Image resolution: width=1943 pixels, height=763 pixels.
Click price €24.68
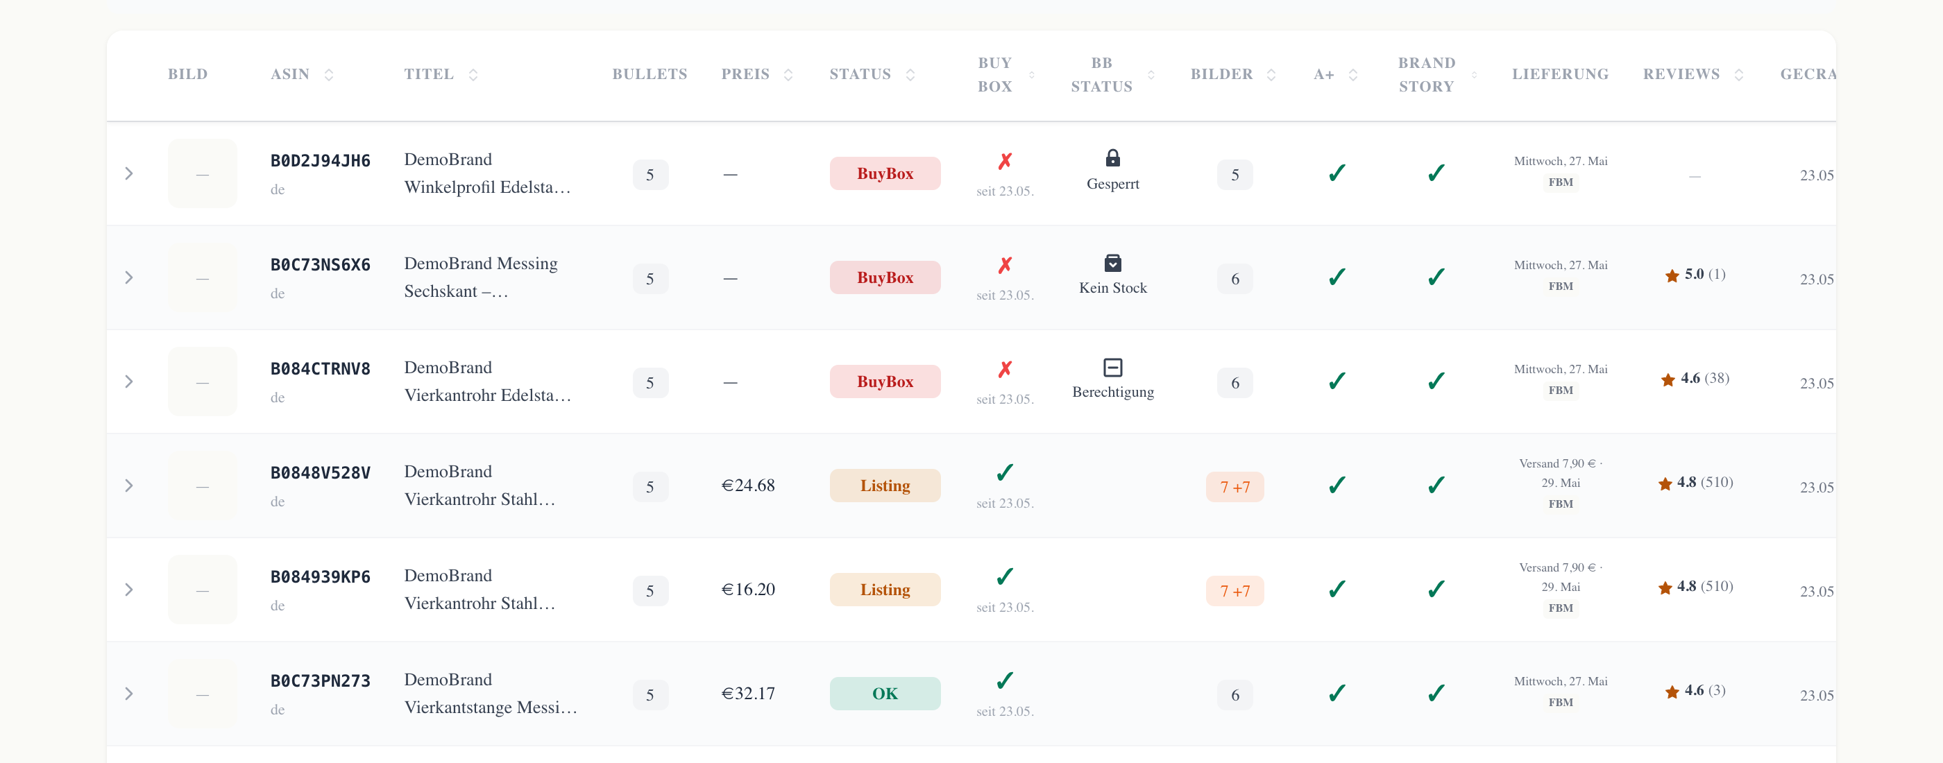click(x=747, y=486)
